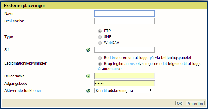Choose WebDAV as the type

pos(100,43)
